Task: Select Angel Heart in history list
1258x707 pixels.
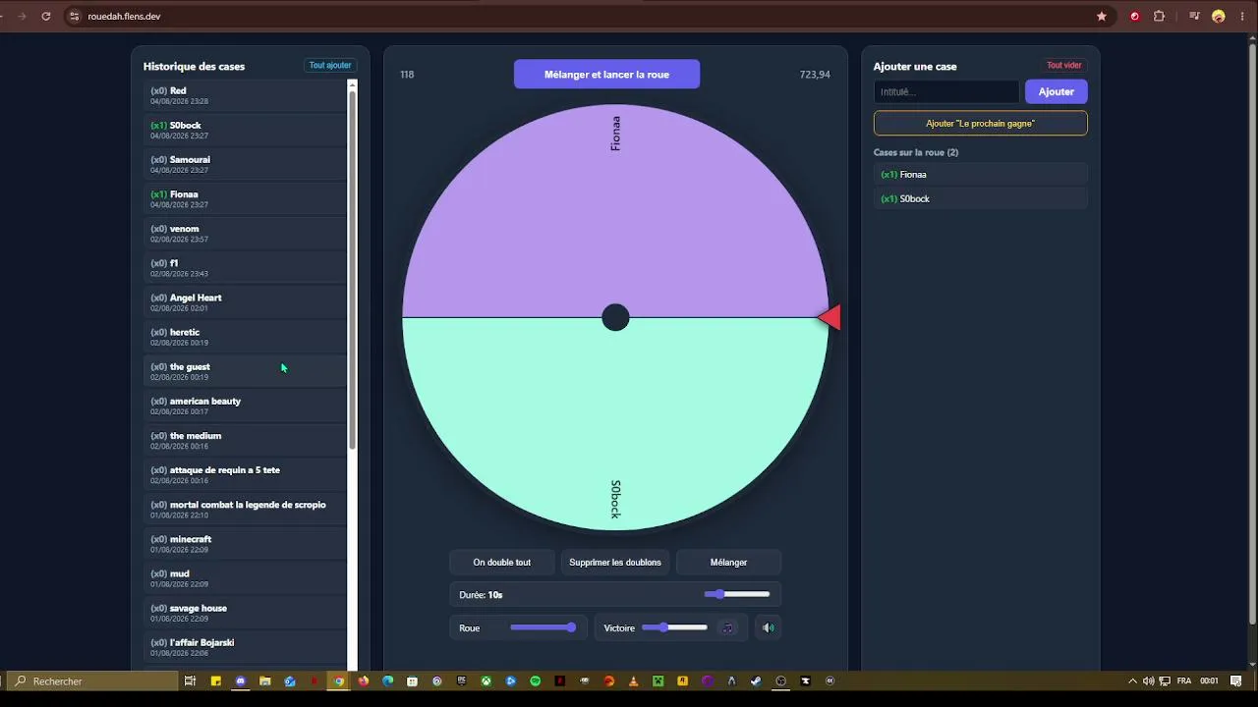Action: tap(245, 301)
